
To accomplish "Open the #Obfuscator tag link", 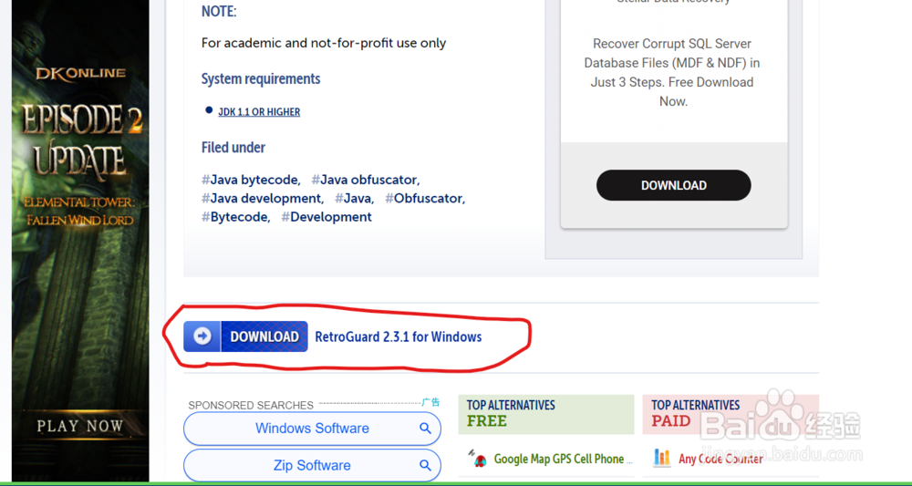I will (x=425, y=198).
